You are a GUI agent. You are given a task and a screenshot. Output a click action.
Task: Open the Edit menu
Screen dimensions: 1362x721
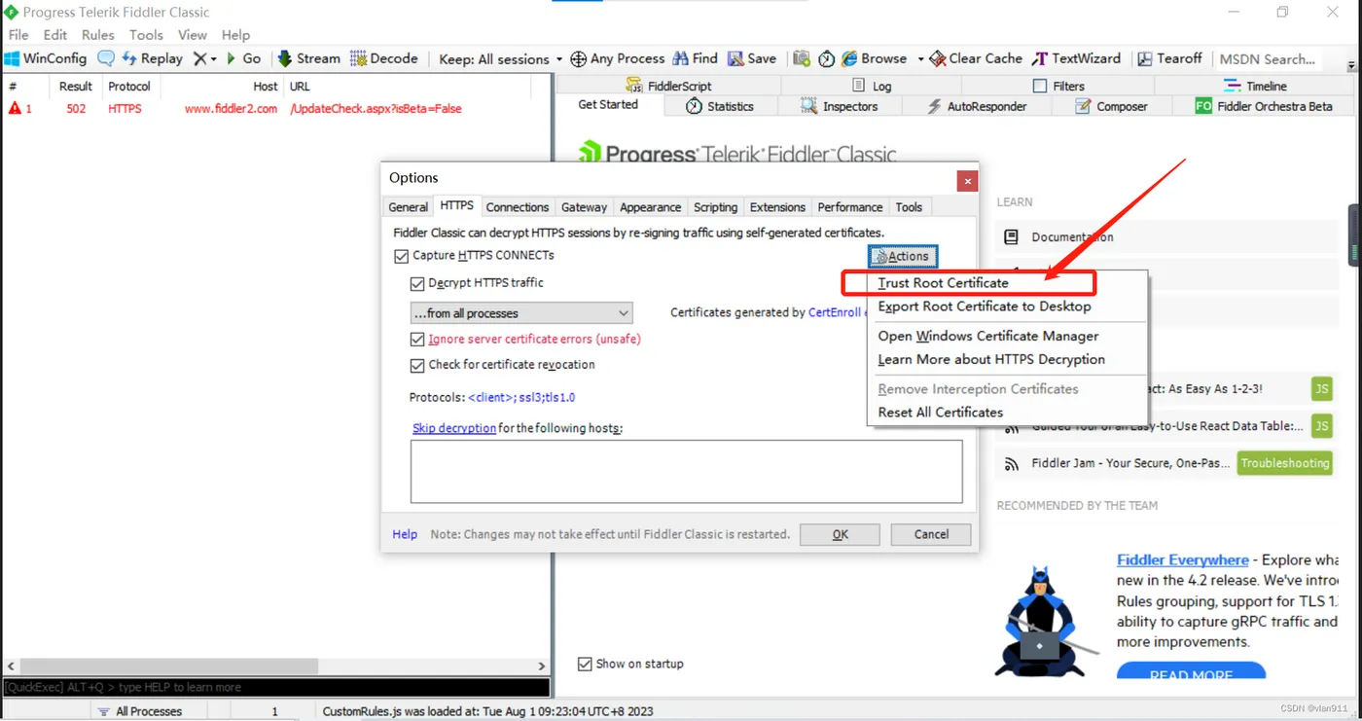pos(55,35)
